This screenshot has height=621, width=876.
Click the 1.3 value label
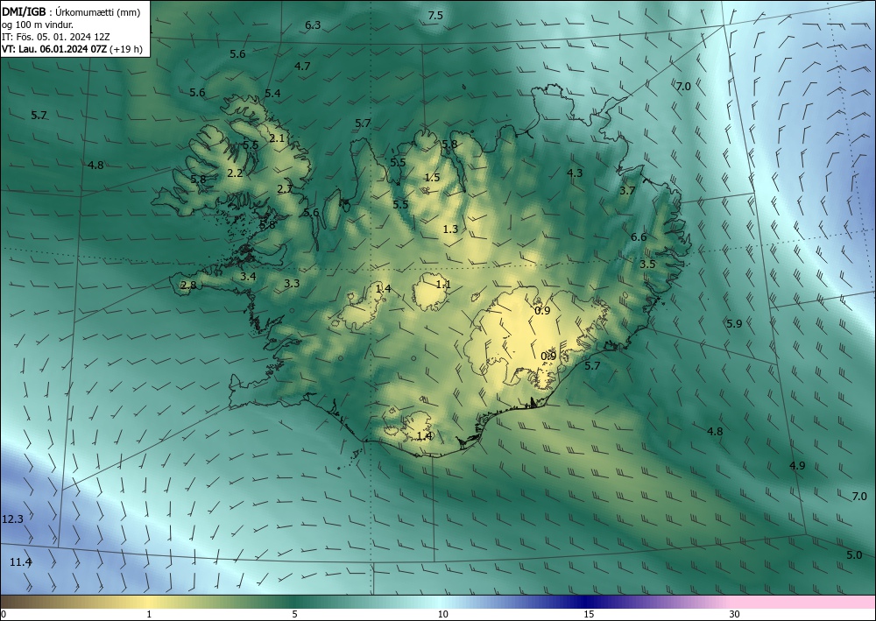pyautogui.click(x=450, y=229)
